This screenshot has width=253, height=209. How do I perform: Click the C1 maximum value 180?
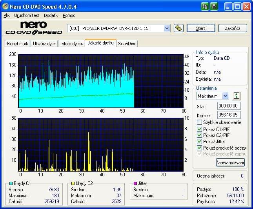tap(56, 196)
